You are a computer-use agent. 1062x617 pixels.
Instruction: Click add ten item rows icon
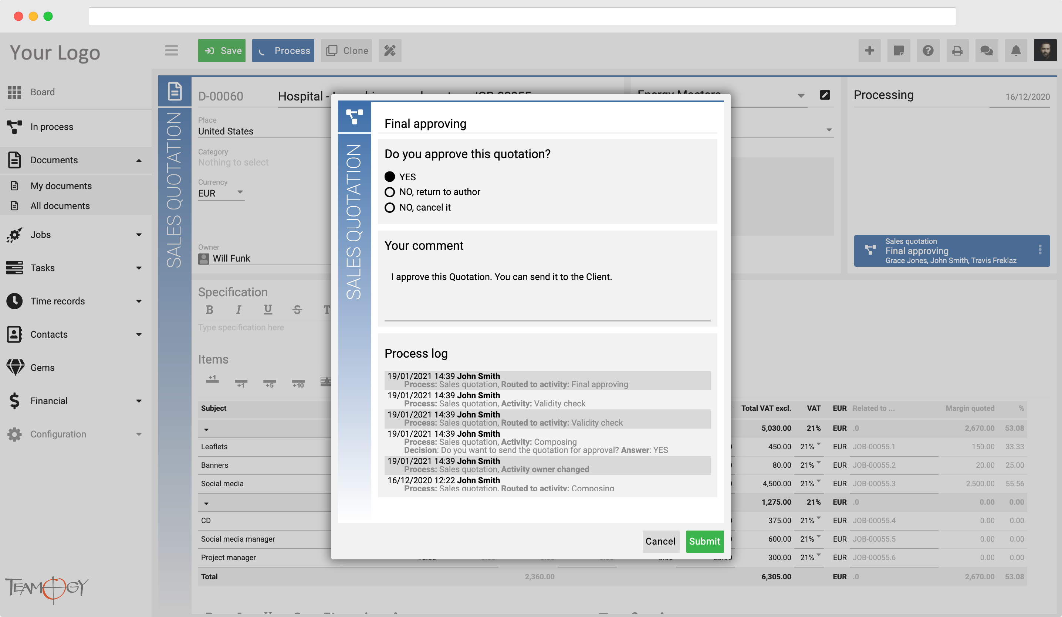pyautogui.click(x=298, y=383)
